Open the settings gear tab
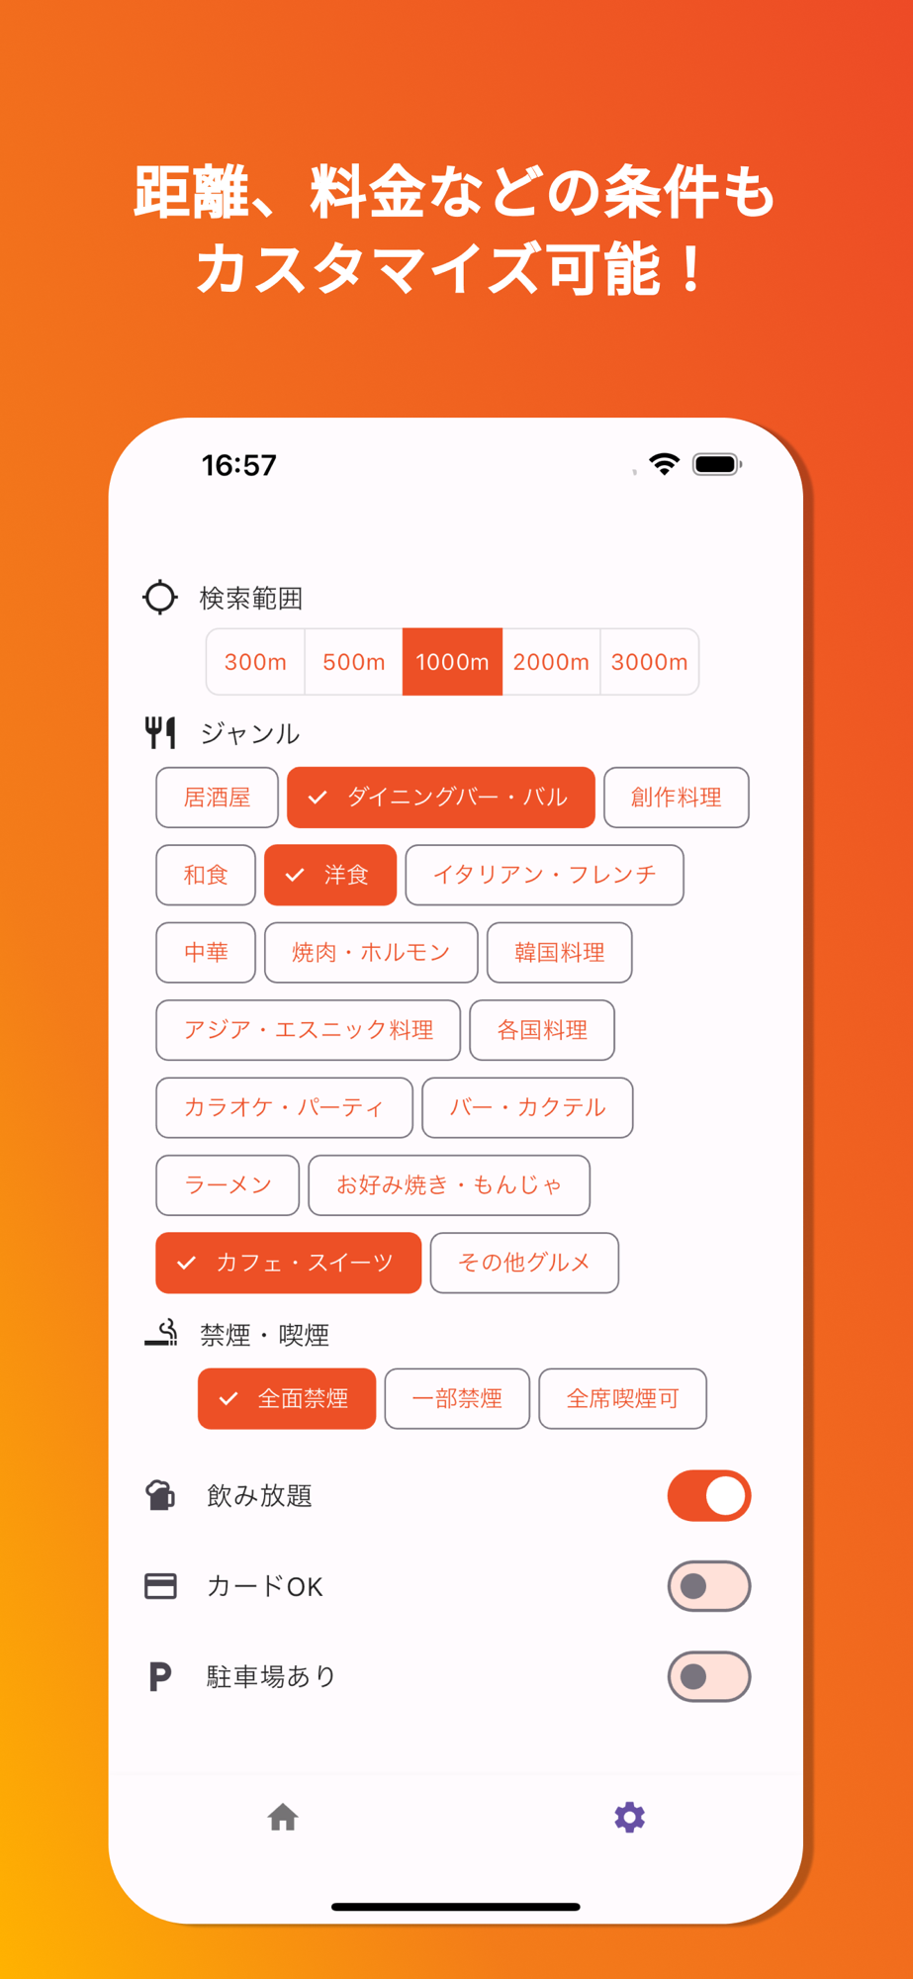The image size is (913, 1979). coord(629,1817)
